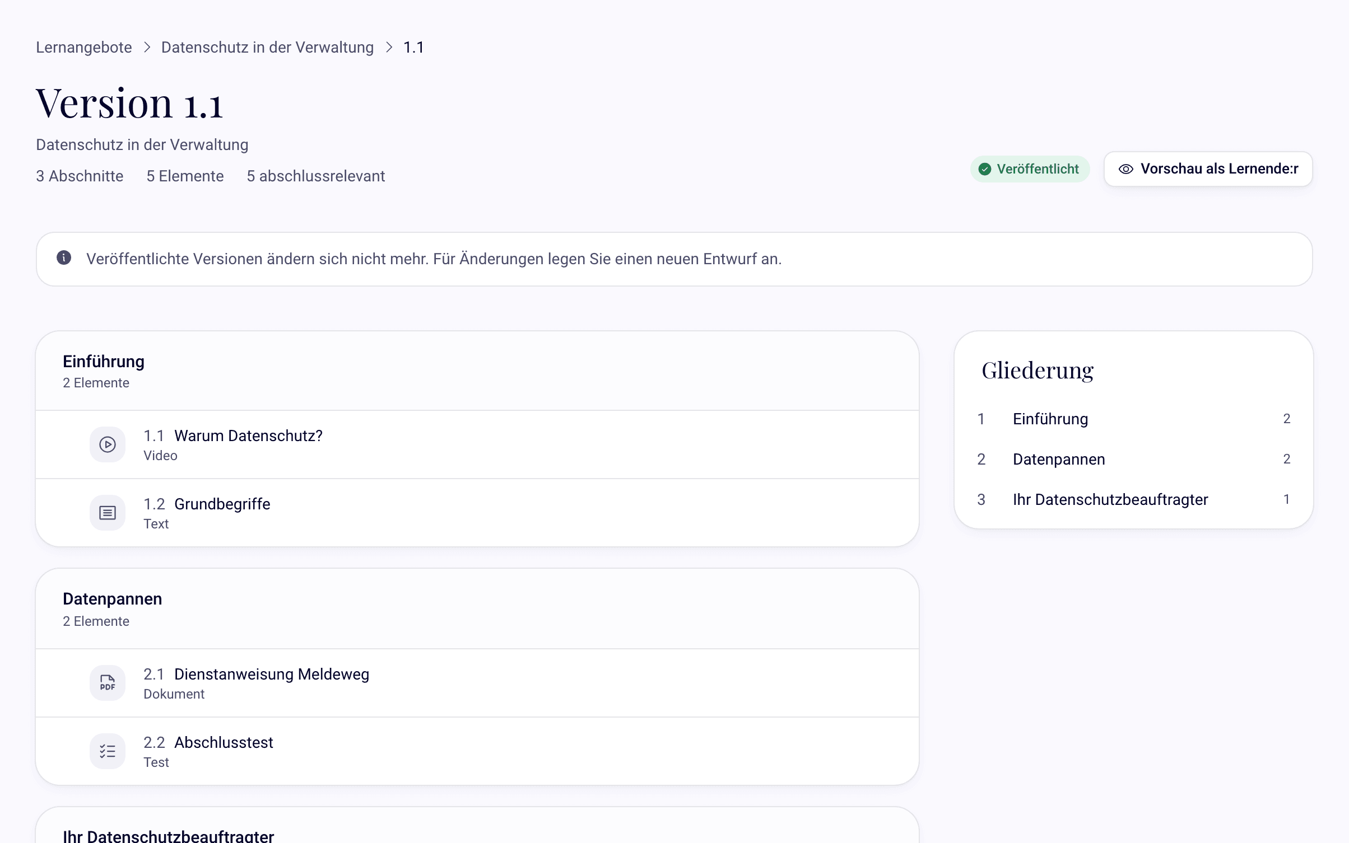Image resolution: width=1349 pixels, height=843 pixels.
Task: Jump to Datenpannen in the Gliederung
Action: [1134, 459]
